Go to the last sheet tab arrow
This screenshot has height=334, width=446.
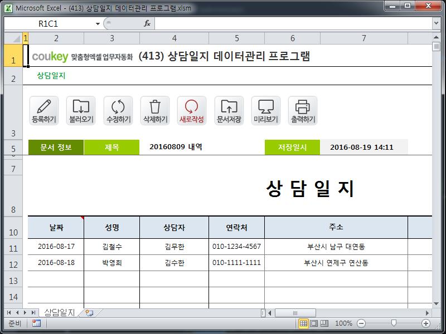[33, 313]
